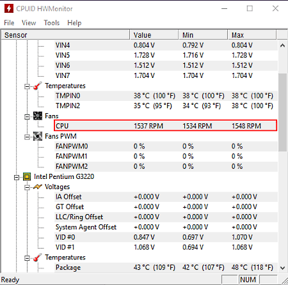Open the Help menu
This screenshot has height=285, width=288.
point(74,22)
